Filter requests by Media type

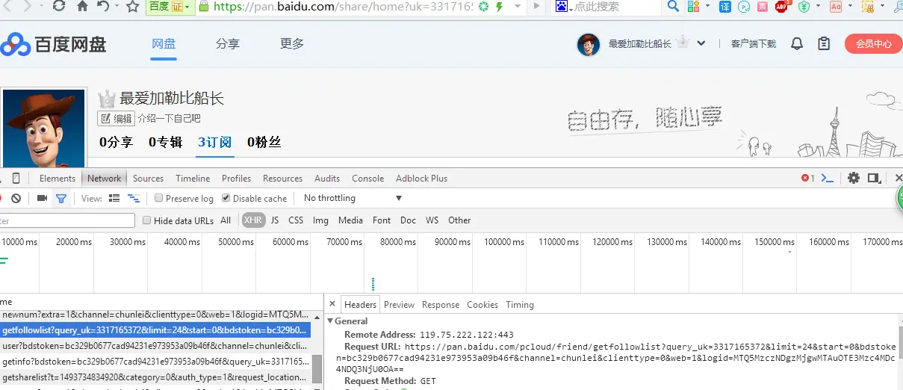tap(350, 220)
